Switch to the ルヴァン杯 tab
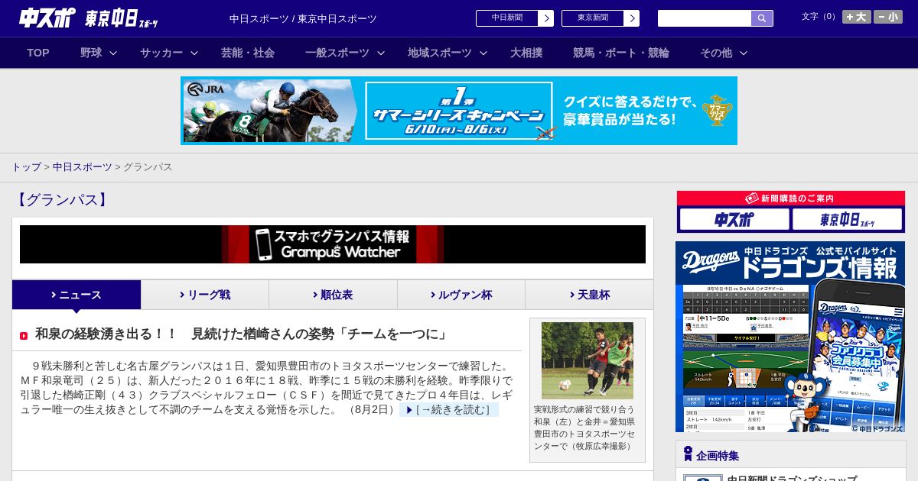 pos(461,295)
